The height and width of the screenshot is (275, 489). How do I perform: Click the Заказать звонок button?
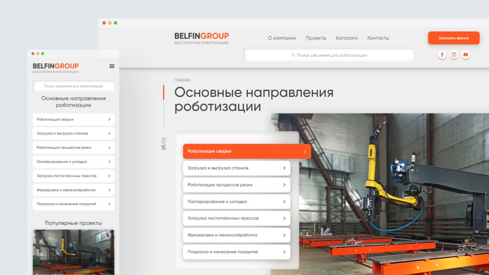coord(454,38)
